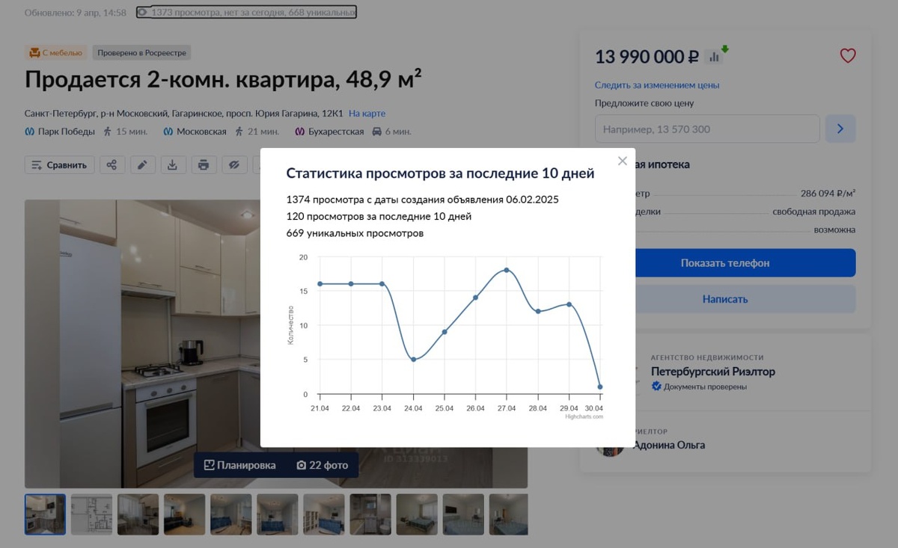
Task: Select dark sofa room thumbnail
Action: (x=184, y=514)
